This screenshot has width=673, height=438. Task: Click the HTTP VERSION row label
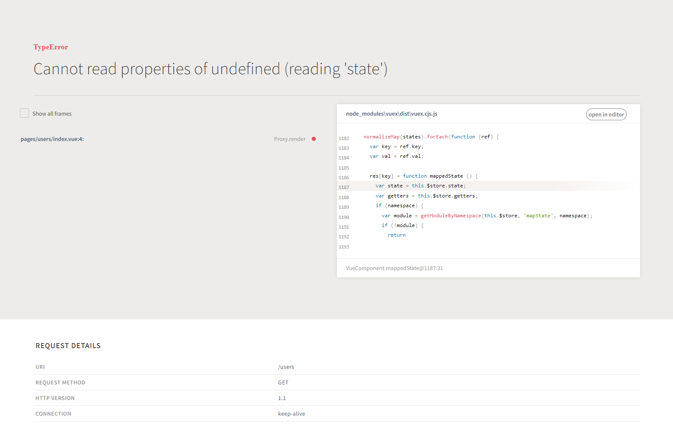(55, 398)
